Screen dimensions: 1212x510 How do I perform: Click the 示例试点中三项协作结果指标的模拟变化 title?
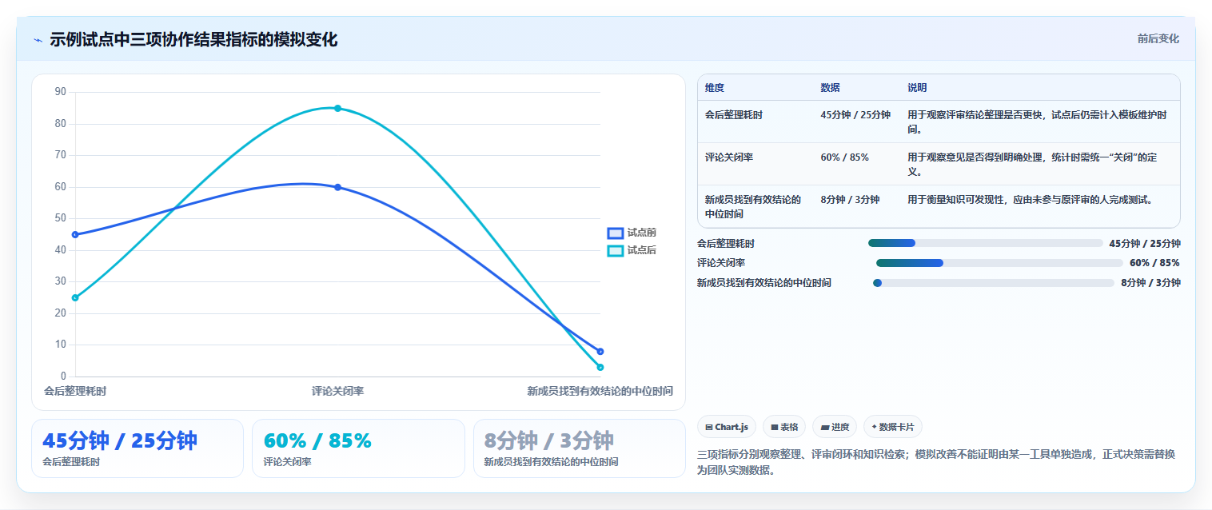(x=193, y=39)
